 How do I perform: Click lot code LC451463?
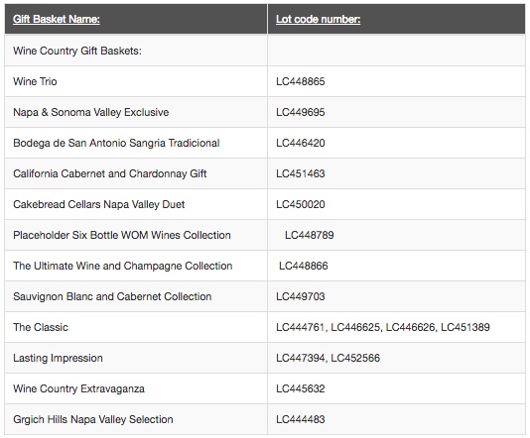[x=300, y=173]
